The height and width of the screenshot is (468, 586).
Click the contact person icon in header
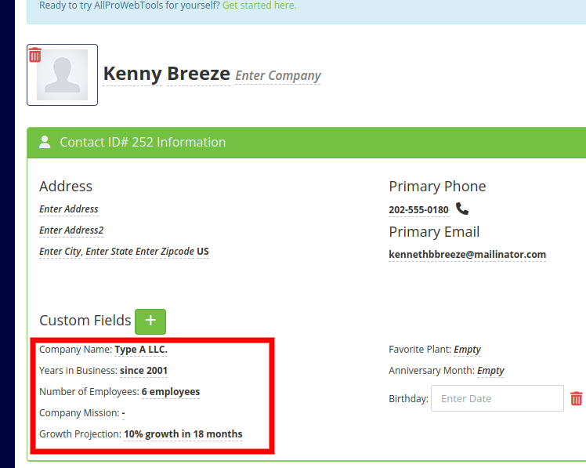point(45,142)
